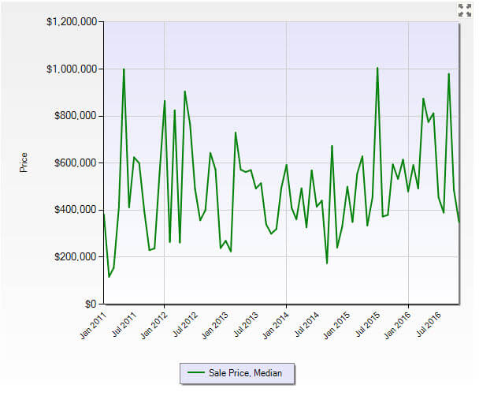Click the Jan 2013 axis label
This screenshot has width=479, height=396.
pos(215,325)
